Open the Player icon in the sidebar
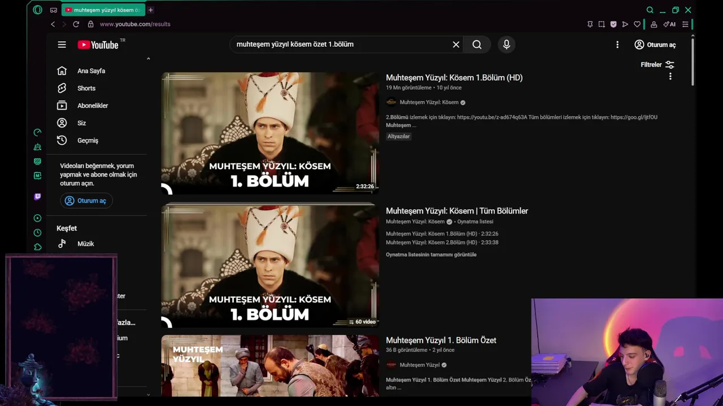This screenshot has width=723, height=406. click(37, 218)
